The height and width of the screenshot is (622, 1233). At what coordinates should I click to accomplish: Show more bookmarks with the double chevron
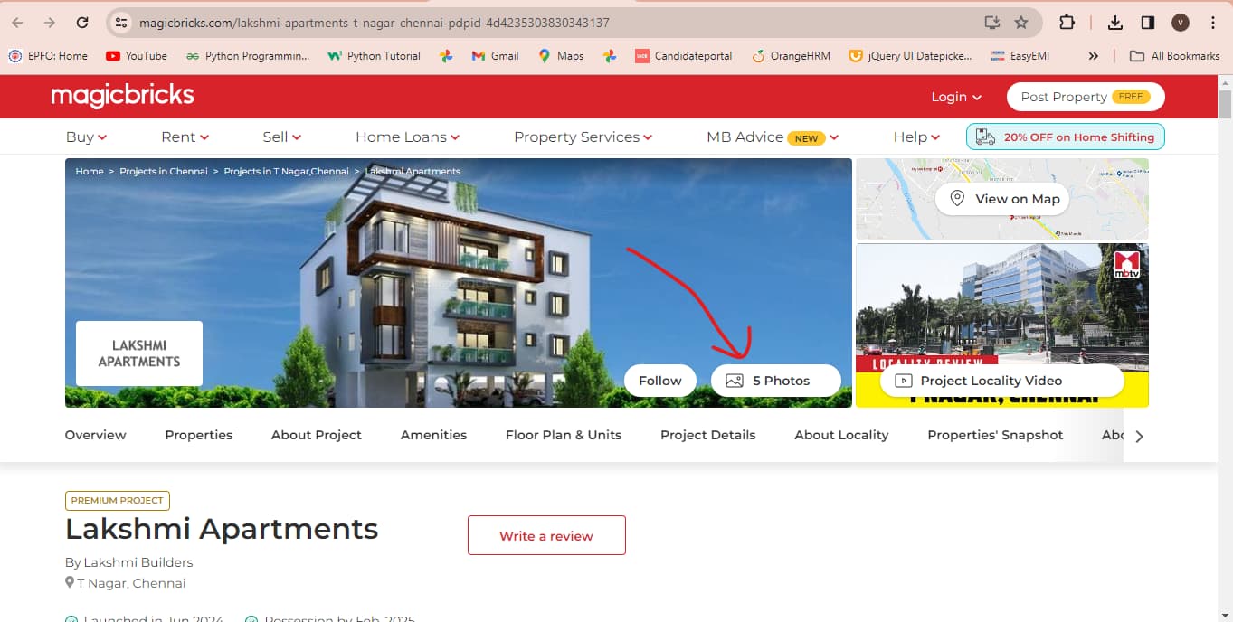tap(1093, 56)
